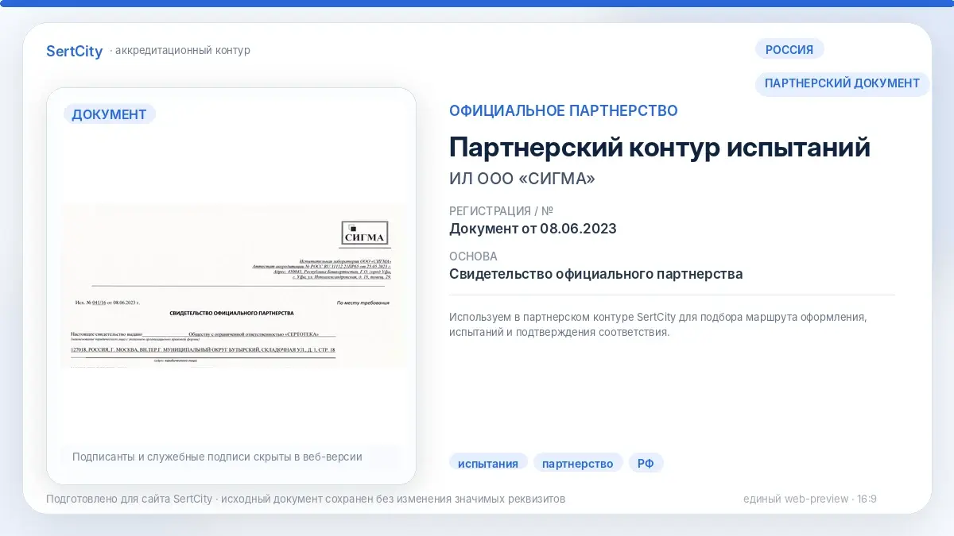Click Свидетельство официального партнерства value text
Image resolution: width=954 pixels, height=536 pixels.
(x=596, y=274)
